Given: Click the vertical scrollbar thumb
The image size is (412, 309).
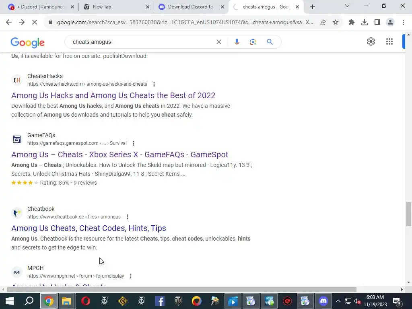Looking at the screenshot, I should tap(408, 214).
